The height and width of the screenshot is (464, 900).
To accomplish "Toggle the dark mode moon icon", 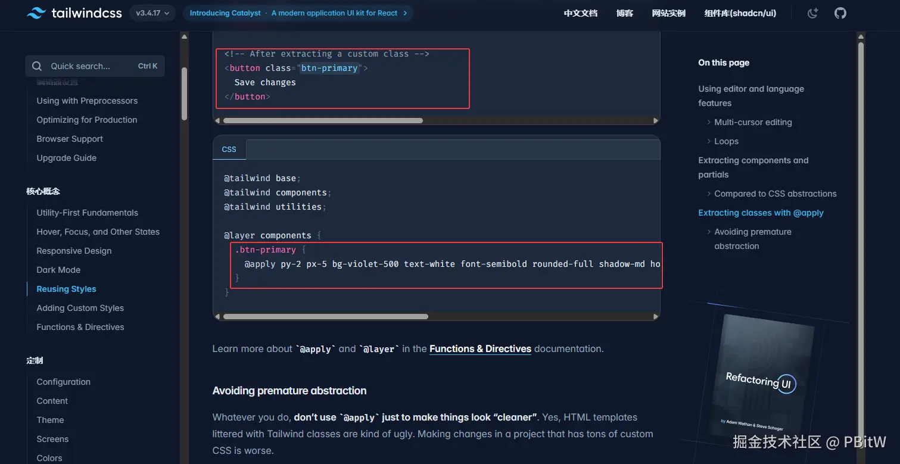I will point(813,13).
